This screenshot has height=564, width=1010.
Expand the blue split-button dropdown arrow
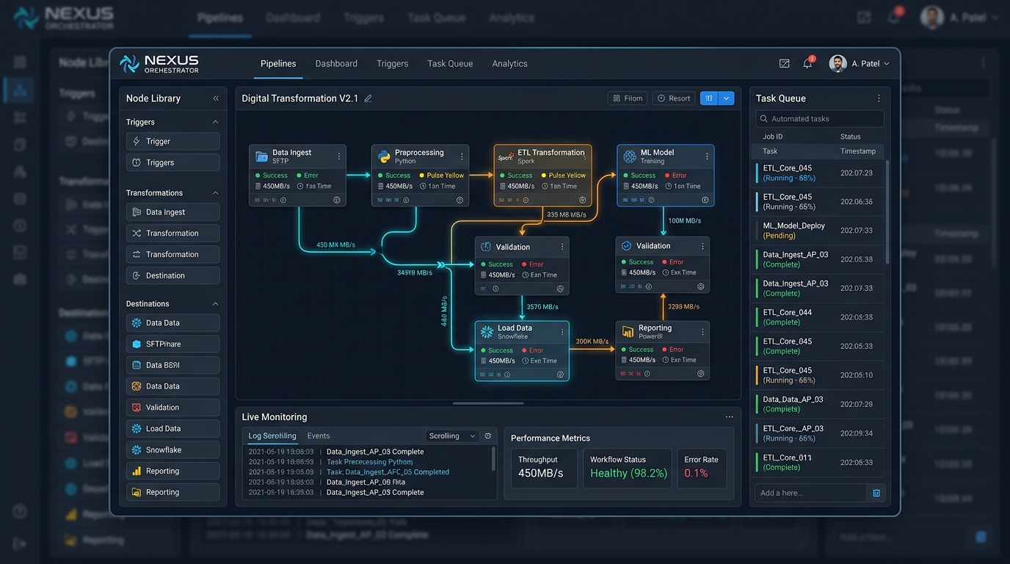click(x=727, y=98)
